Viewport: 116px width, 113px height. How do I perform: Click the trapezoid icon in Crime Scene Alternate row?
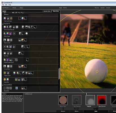pyautogui.click(x=27, y=27)
